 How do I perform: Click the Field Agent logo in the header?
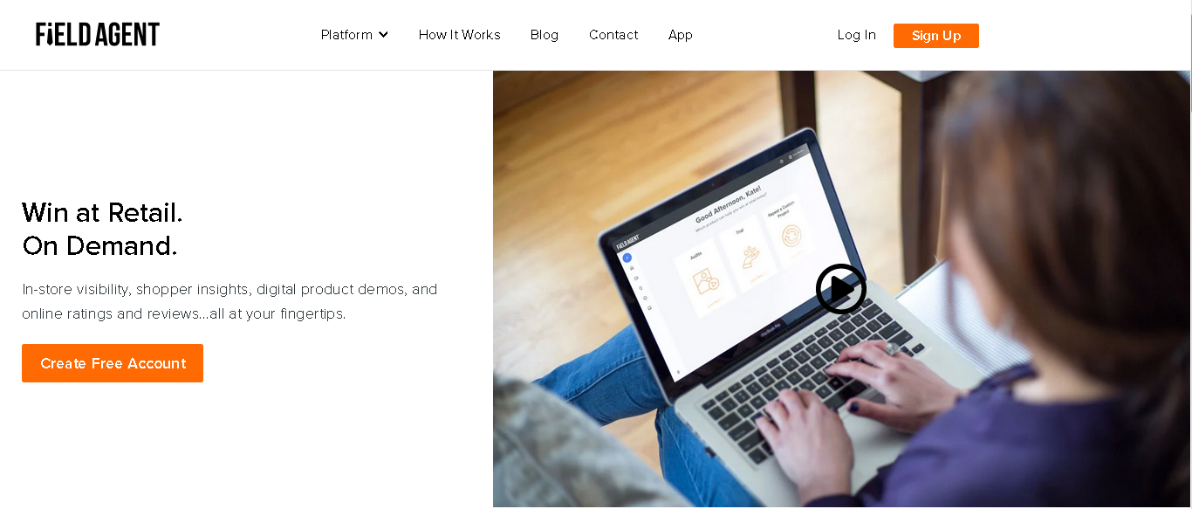(x=98, y=35)
